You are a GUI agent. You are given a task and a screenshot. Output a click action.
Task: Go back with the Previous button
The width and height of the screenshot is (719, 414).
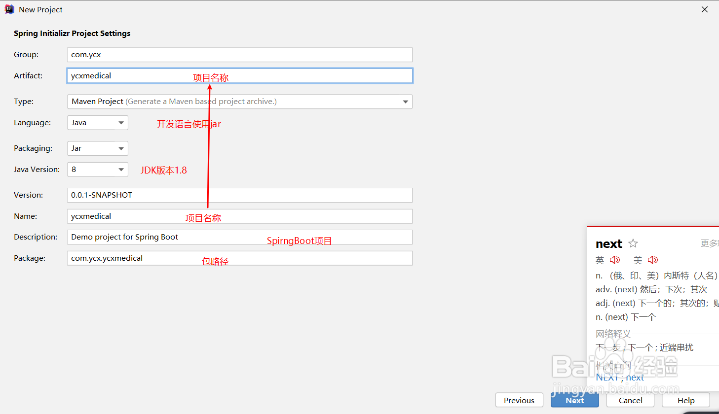(x=519, y=400)
